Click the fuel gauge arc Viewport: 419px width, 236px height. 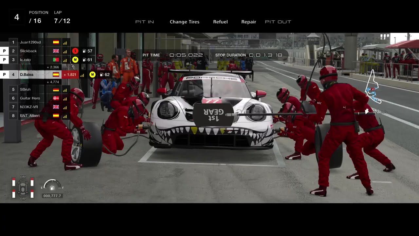pos(52,183)
